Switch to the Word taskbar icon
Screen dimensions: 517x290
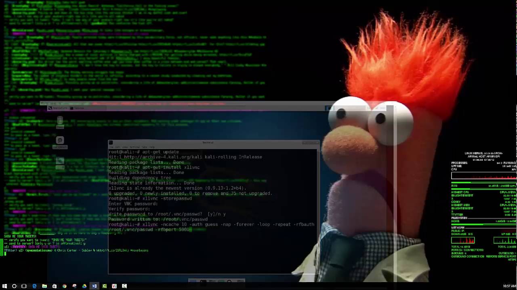click(94, 286)
